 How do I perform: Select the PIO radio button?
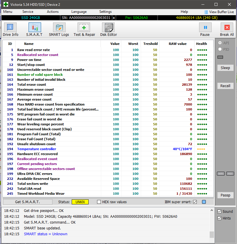[x=220, y=49]
